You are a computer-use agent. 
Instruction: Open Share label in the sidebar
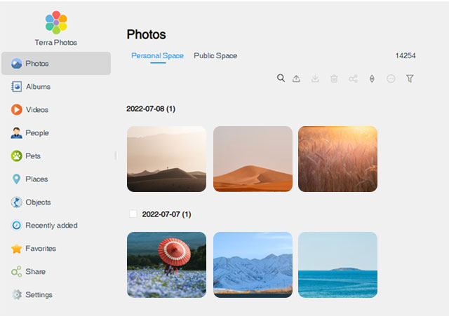pos(36,271)
